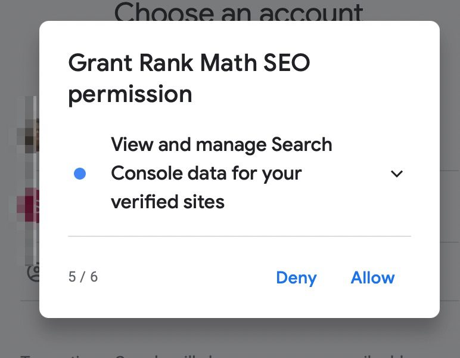The width and height of the screenshot is (460, 358).
Task: Click the dimmed backdrop right of the heading
Action: (417, 11)
